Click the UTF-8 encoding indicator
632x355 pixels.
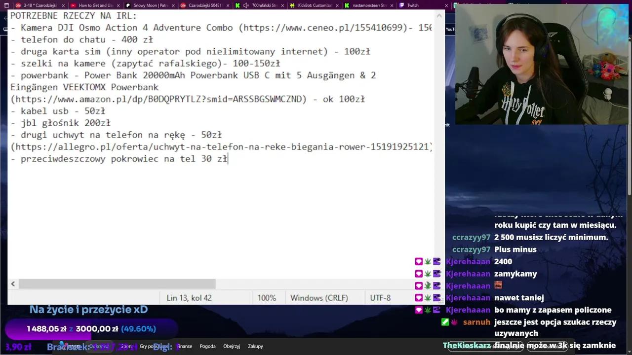click(380, 298)
